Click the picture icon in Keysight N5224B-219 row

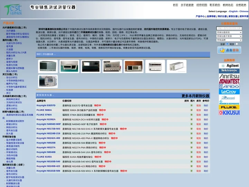[192, 134]
